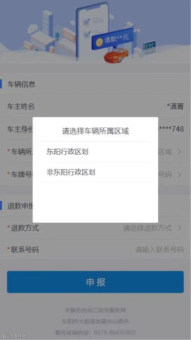Click the 请输入联系号码 input field
This screenshot has width=191, height=340.
point(159,250)
